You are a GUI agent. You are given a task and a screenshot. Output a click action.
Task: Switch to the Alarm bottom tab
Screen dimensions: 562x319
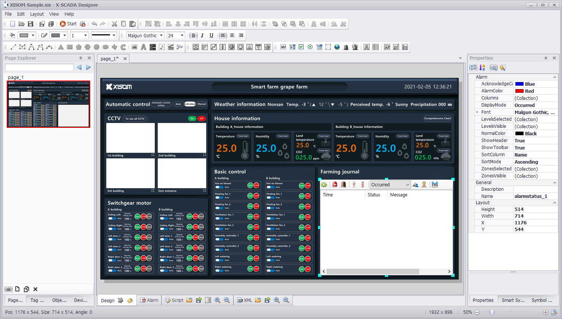pyautogui.click(x=149, y=300)
